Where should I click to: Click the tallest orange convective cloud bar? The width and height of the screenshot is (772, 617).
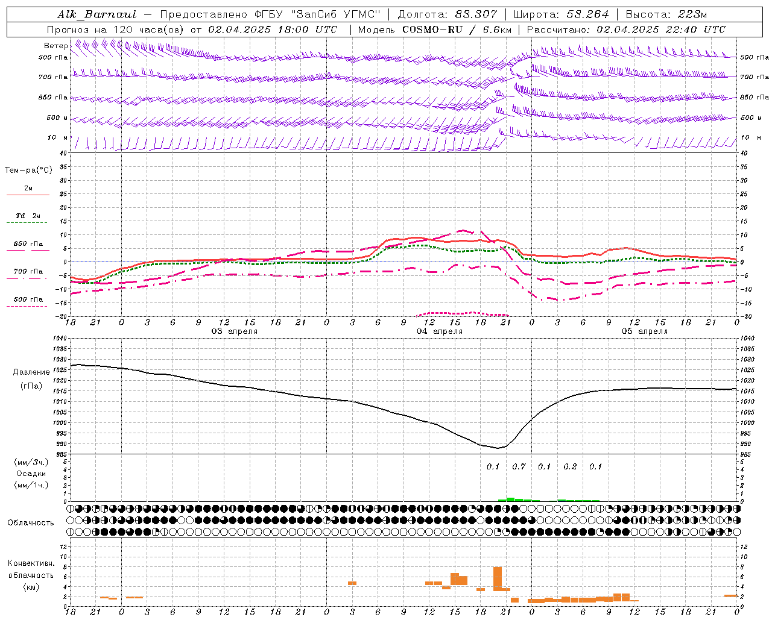click(498, 579)
